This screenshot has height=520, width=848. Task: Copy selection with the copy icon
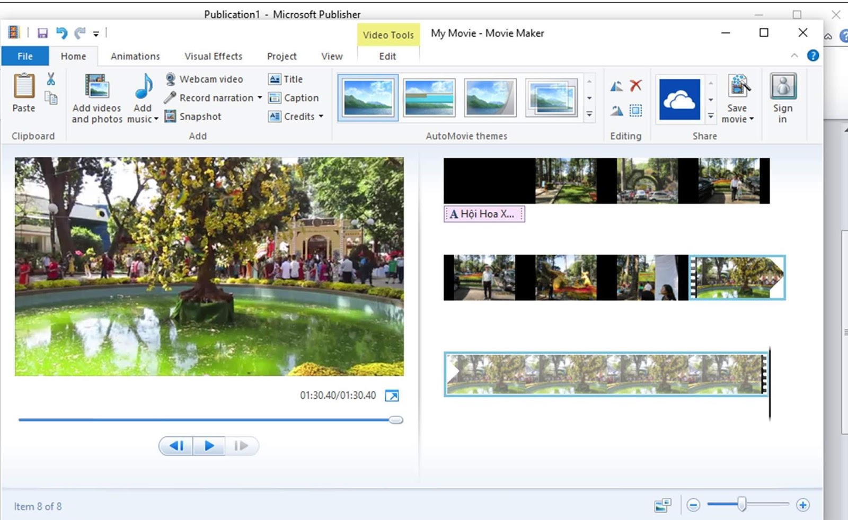coord(51,98)
